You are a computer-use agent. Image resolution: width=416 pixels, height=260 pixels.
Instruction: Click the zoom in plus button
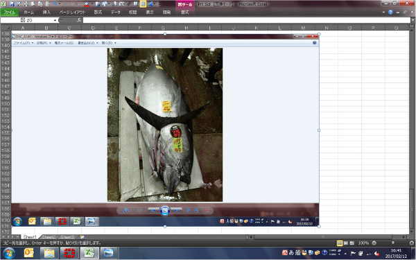pos(411,243)
